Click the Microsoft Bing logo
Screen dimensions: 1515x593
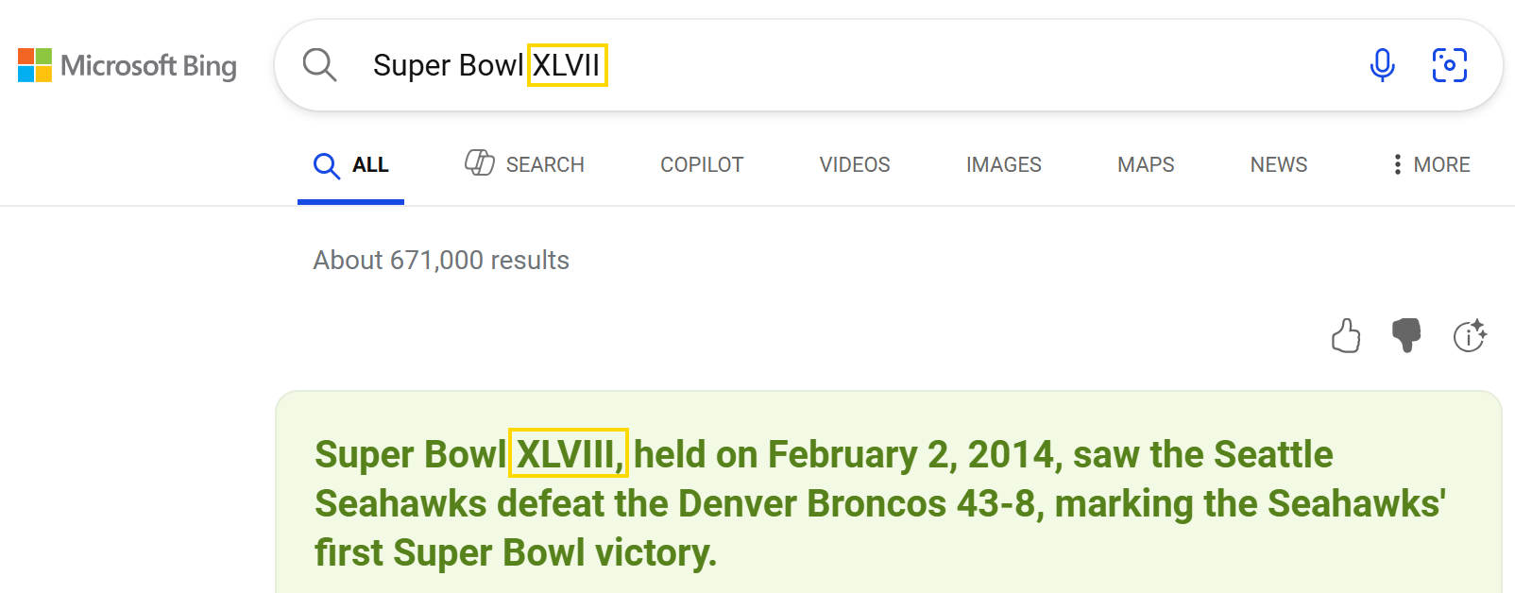[x=35, y=65]
